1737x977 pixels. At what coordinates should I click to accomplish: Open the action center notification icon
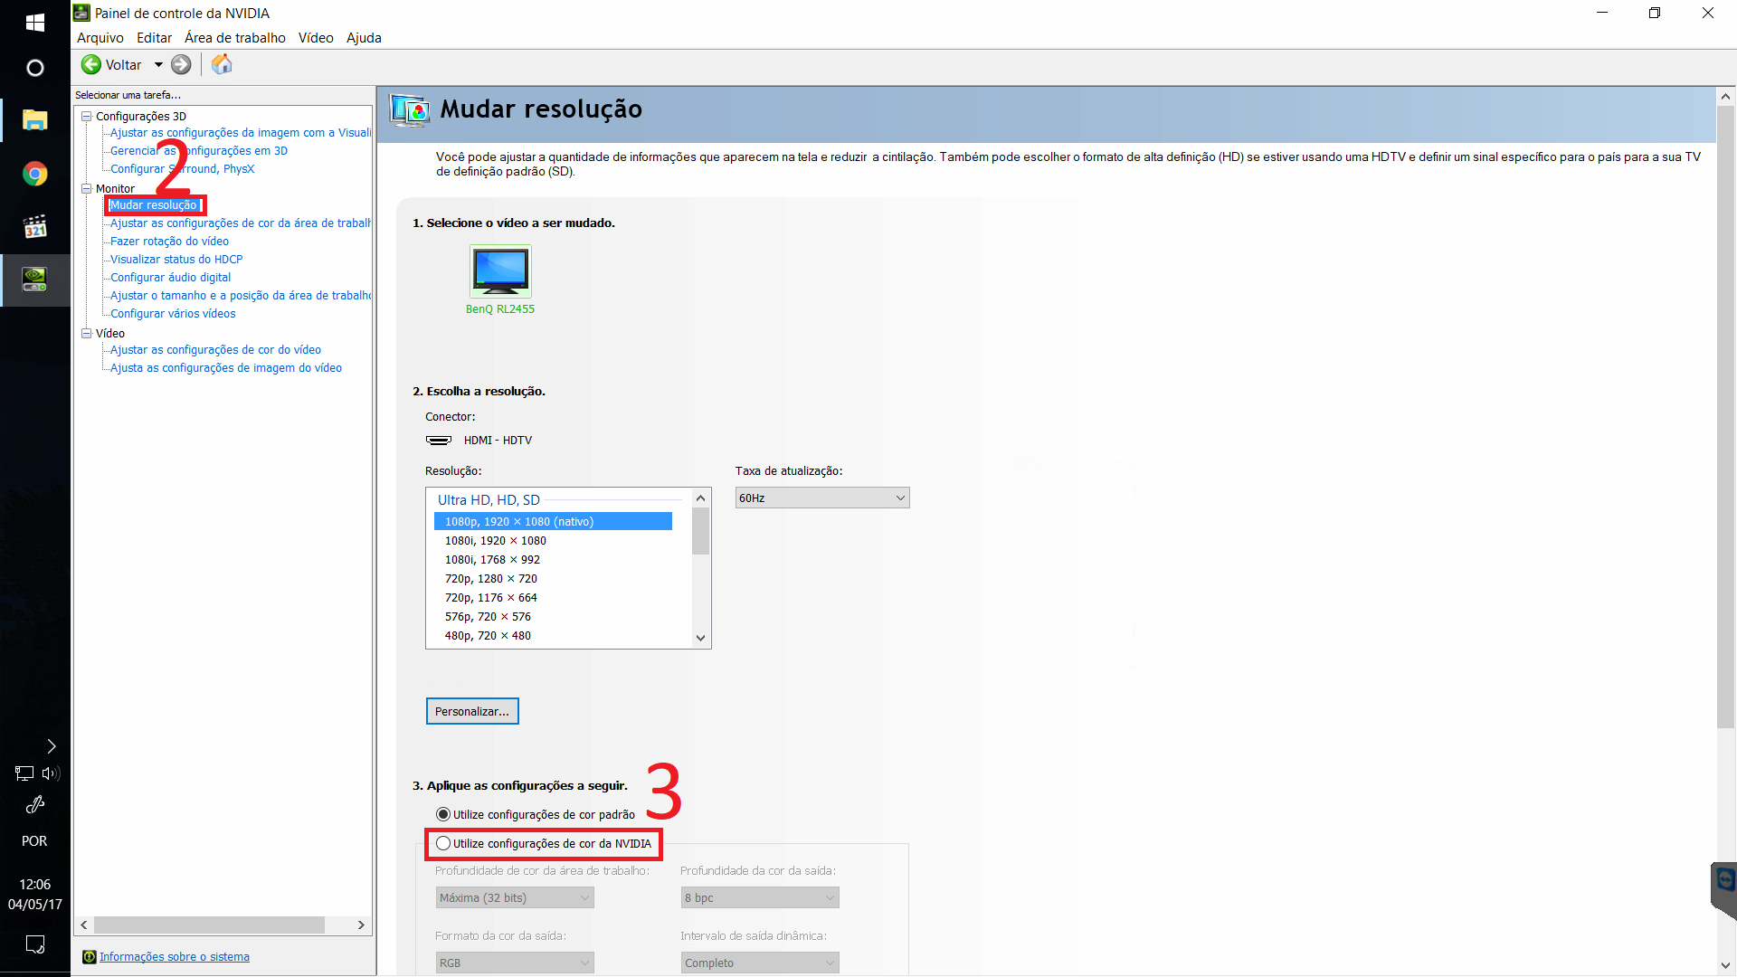[x=35, y=944]
